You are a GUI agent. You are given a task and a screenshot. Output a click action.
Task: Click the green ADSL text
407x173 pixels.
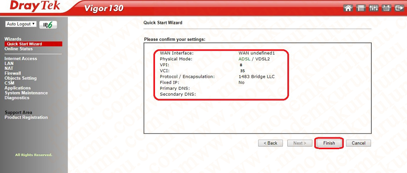(x=244, y=59)
